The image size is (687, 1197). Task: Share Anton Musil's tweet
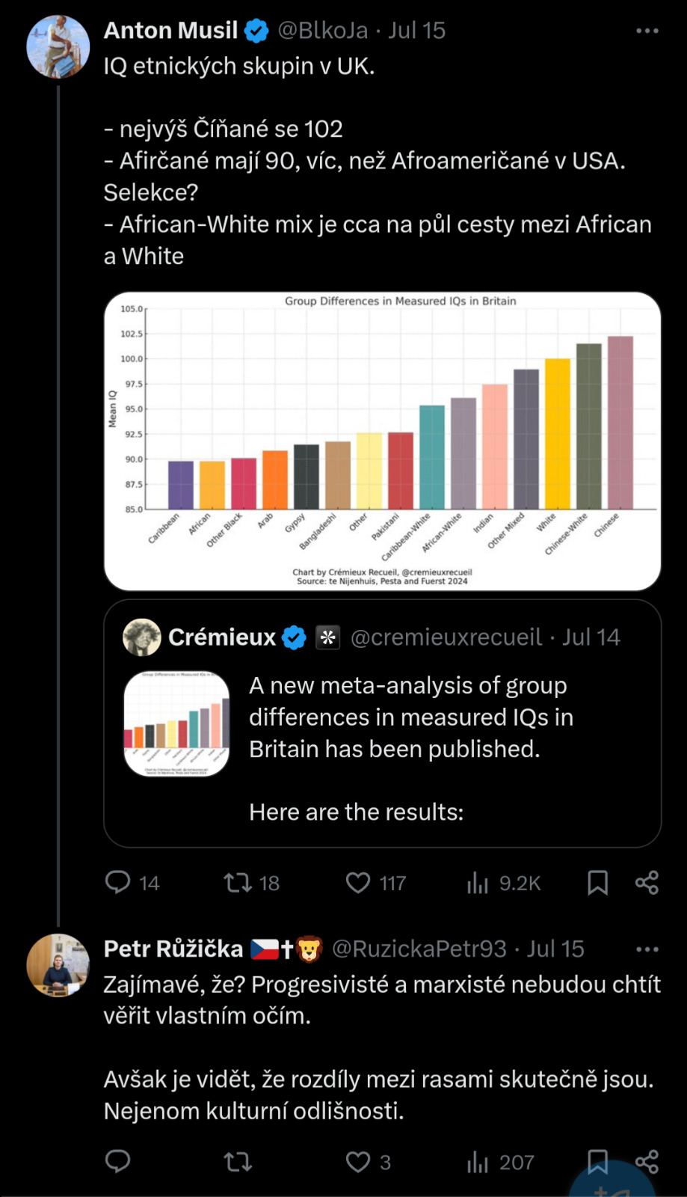pos(647,883)
